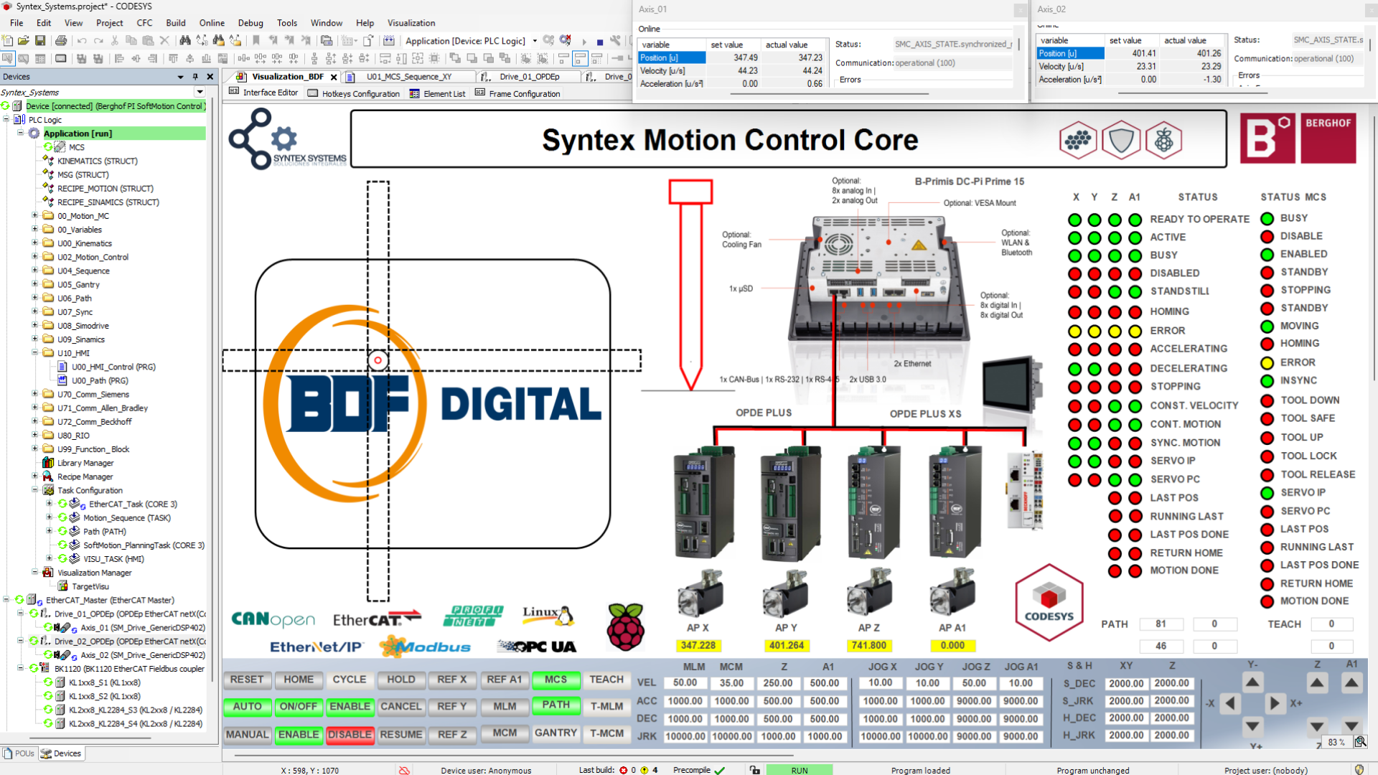Viewport: 1378px width, 775px height.
Task: Click the Berghof B logo
Action: click(1267, 138)
